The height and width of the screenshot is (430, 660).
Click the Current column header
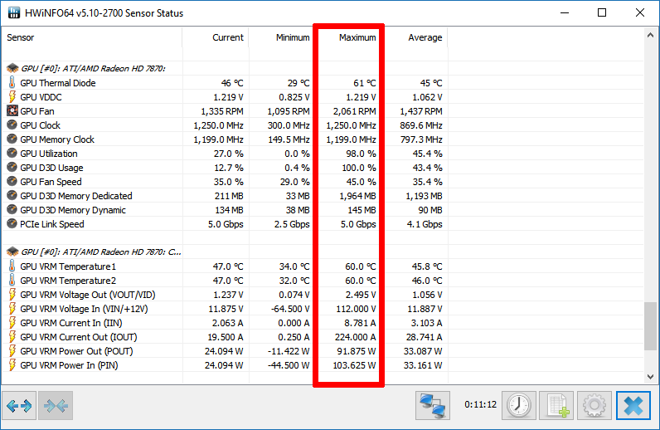point(216,37)
